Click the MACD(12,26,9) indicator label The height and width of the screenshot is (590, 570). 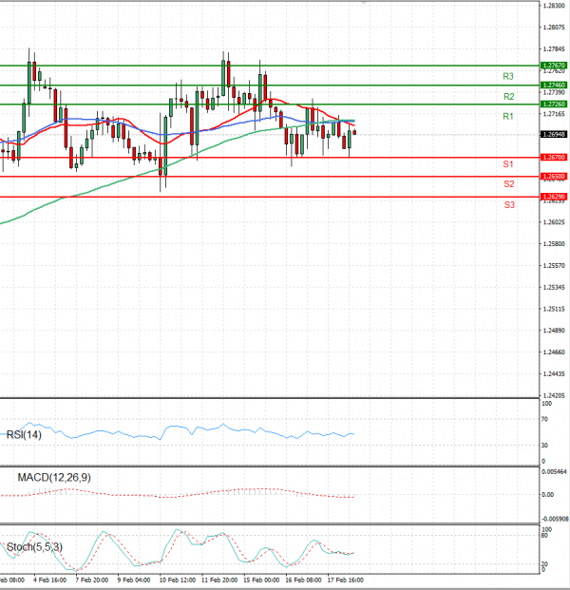coord(54,478)
